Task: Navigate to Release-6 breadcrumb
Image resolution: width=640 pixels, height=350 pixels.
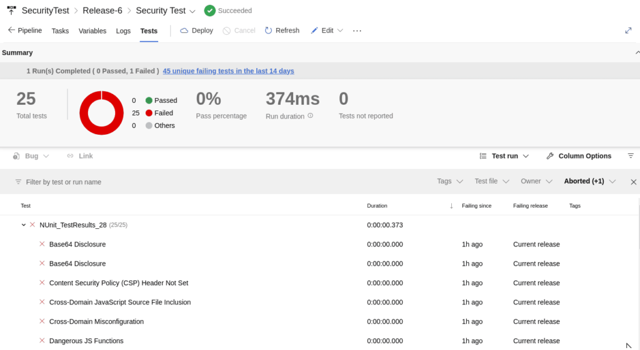Action: pyautogui.click(x=102, y=11)
